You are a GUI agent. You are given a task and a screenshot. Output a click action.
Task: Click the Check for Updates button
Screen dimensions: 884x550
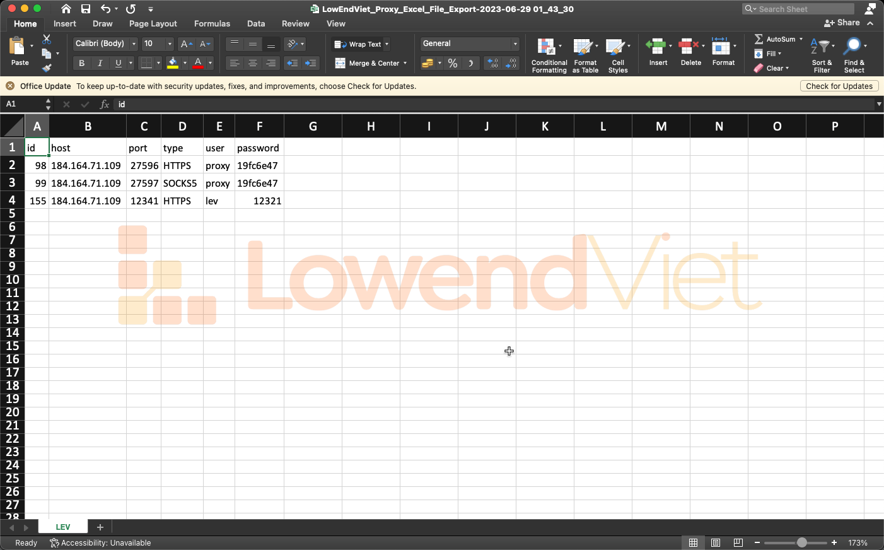[x=839, y=86]
